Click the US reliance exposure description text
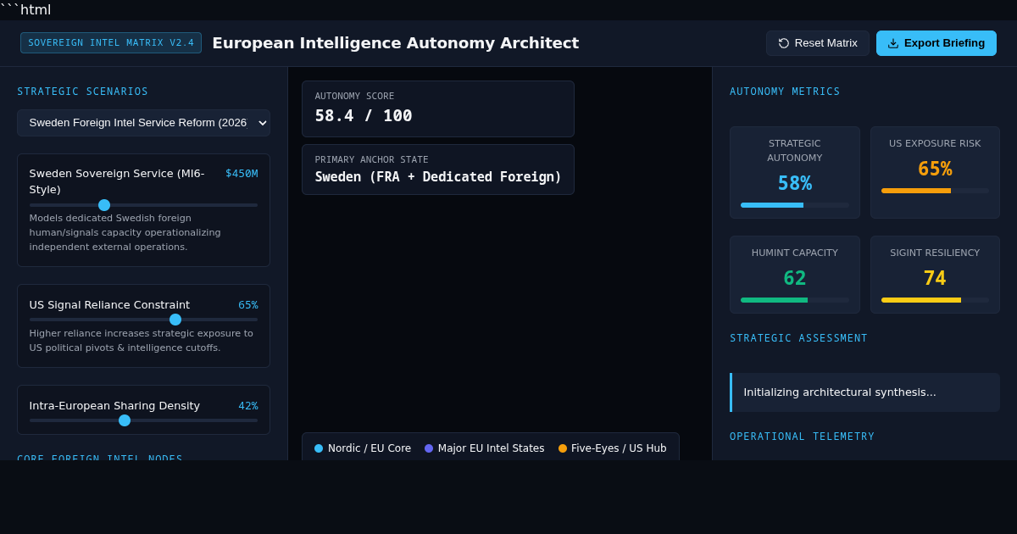 click(142, 341)
